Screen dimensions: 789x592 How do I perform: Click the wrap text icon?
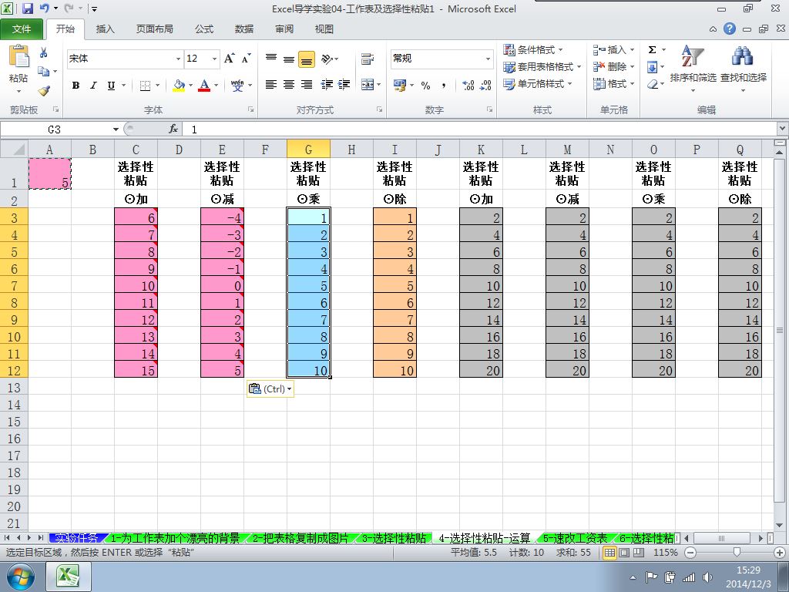click(x=368, y=59)
